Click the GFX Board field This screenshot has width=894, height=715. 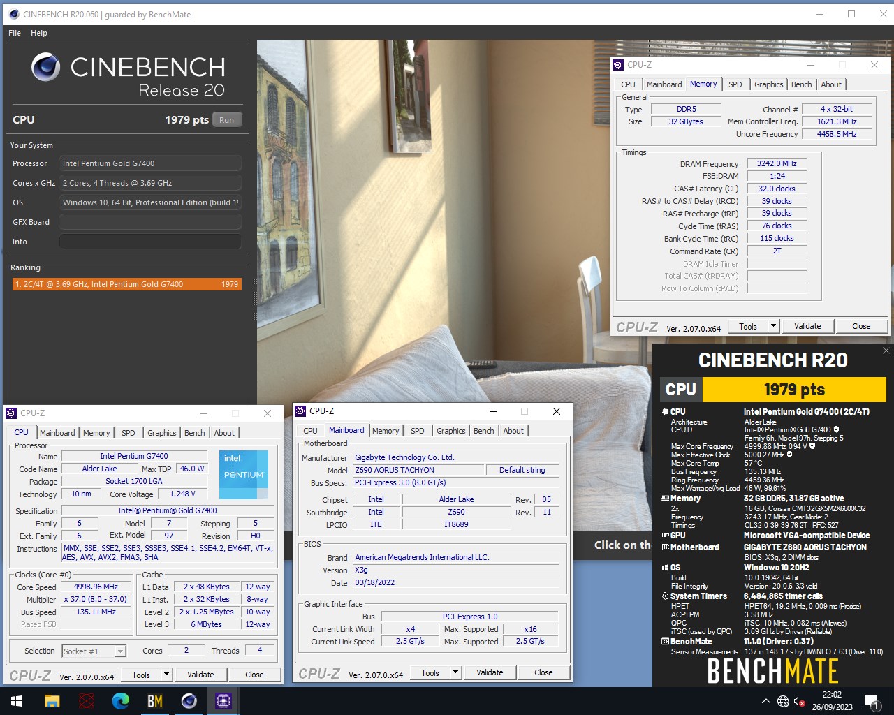pos(150,222)
